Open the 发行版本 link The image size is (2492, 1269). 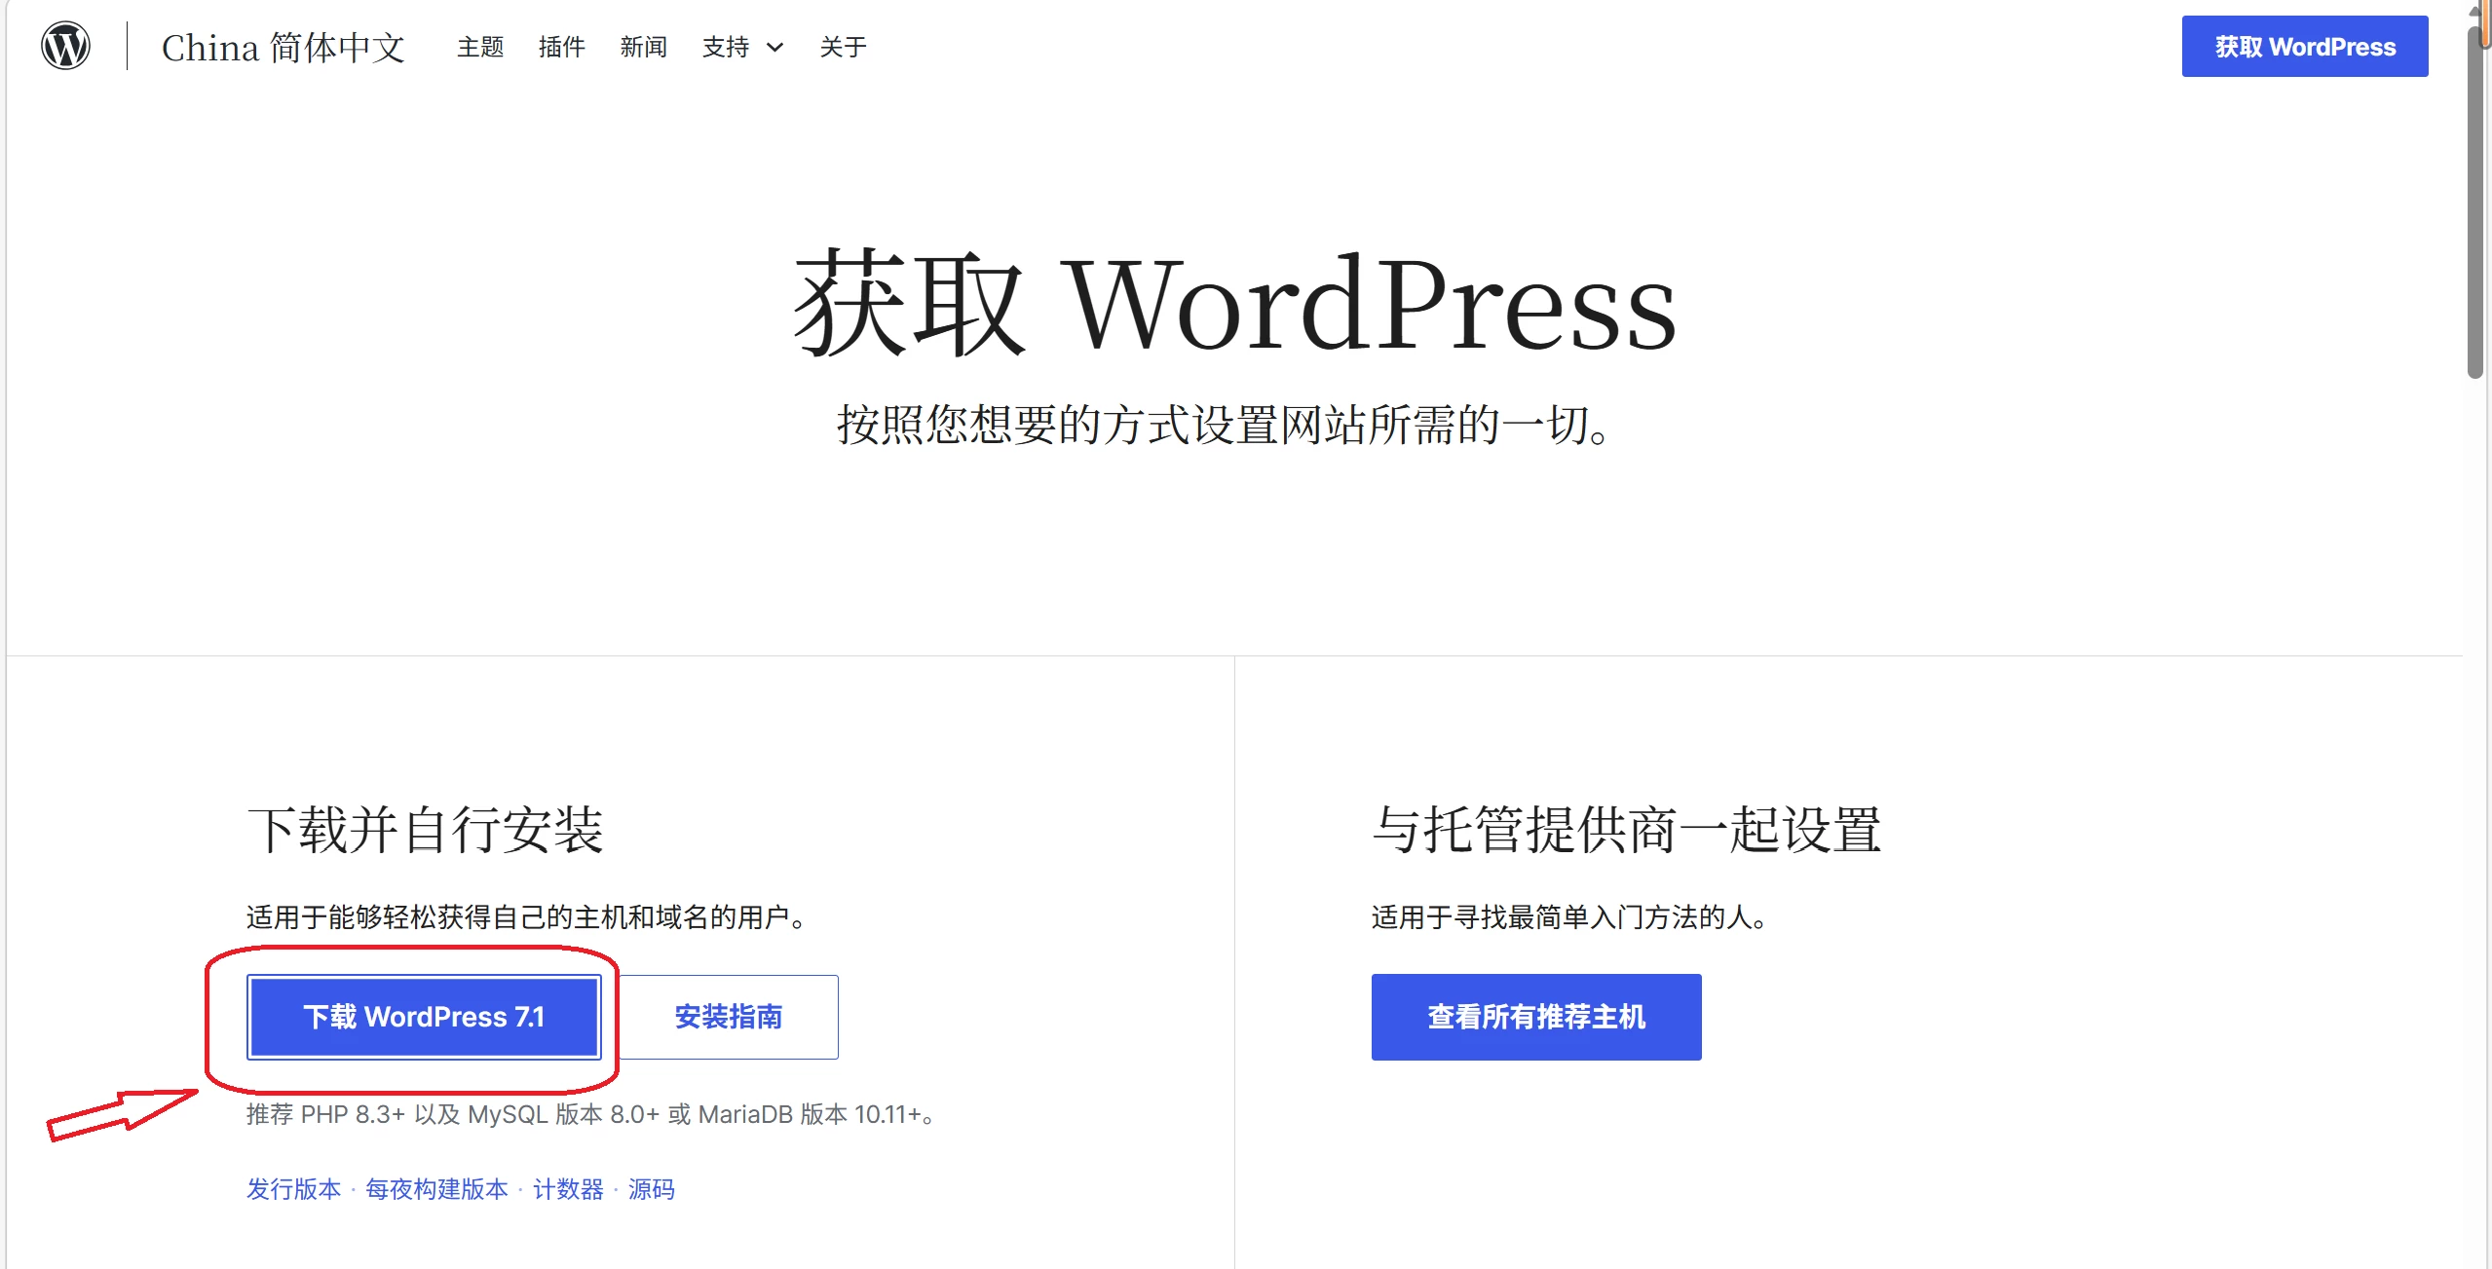click(x=293, y=1189)
